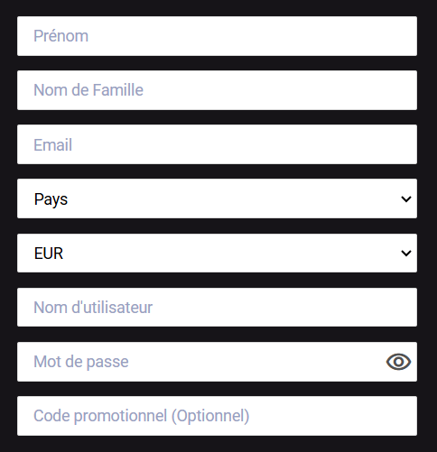437x452 pixels.
Task: Click the Prénom placeholder text
Action: point(60,36)
